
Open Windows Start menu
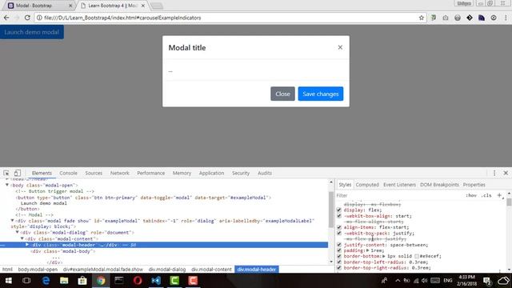tap(9, 281)
